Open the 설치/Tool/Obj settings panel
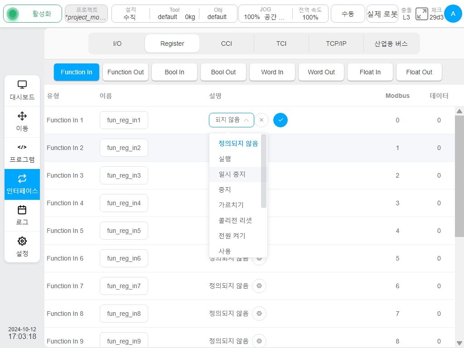The image size is (464, 348). coord(174,14)
